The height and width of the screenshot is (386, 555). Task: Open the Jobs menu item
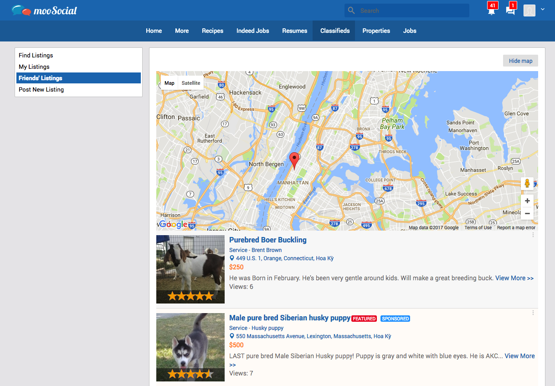point(410,31)
